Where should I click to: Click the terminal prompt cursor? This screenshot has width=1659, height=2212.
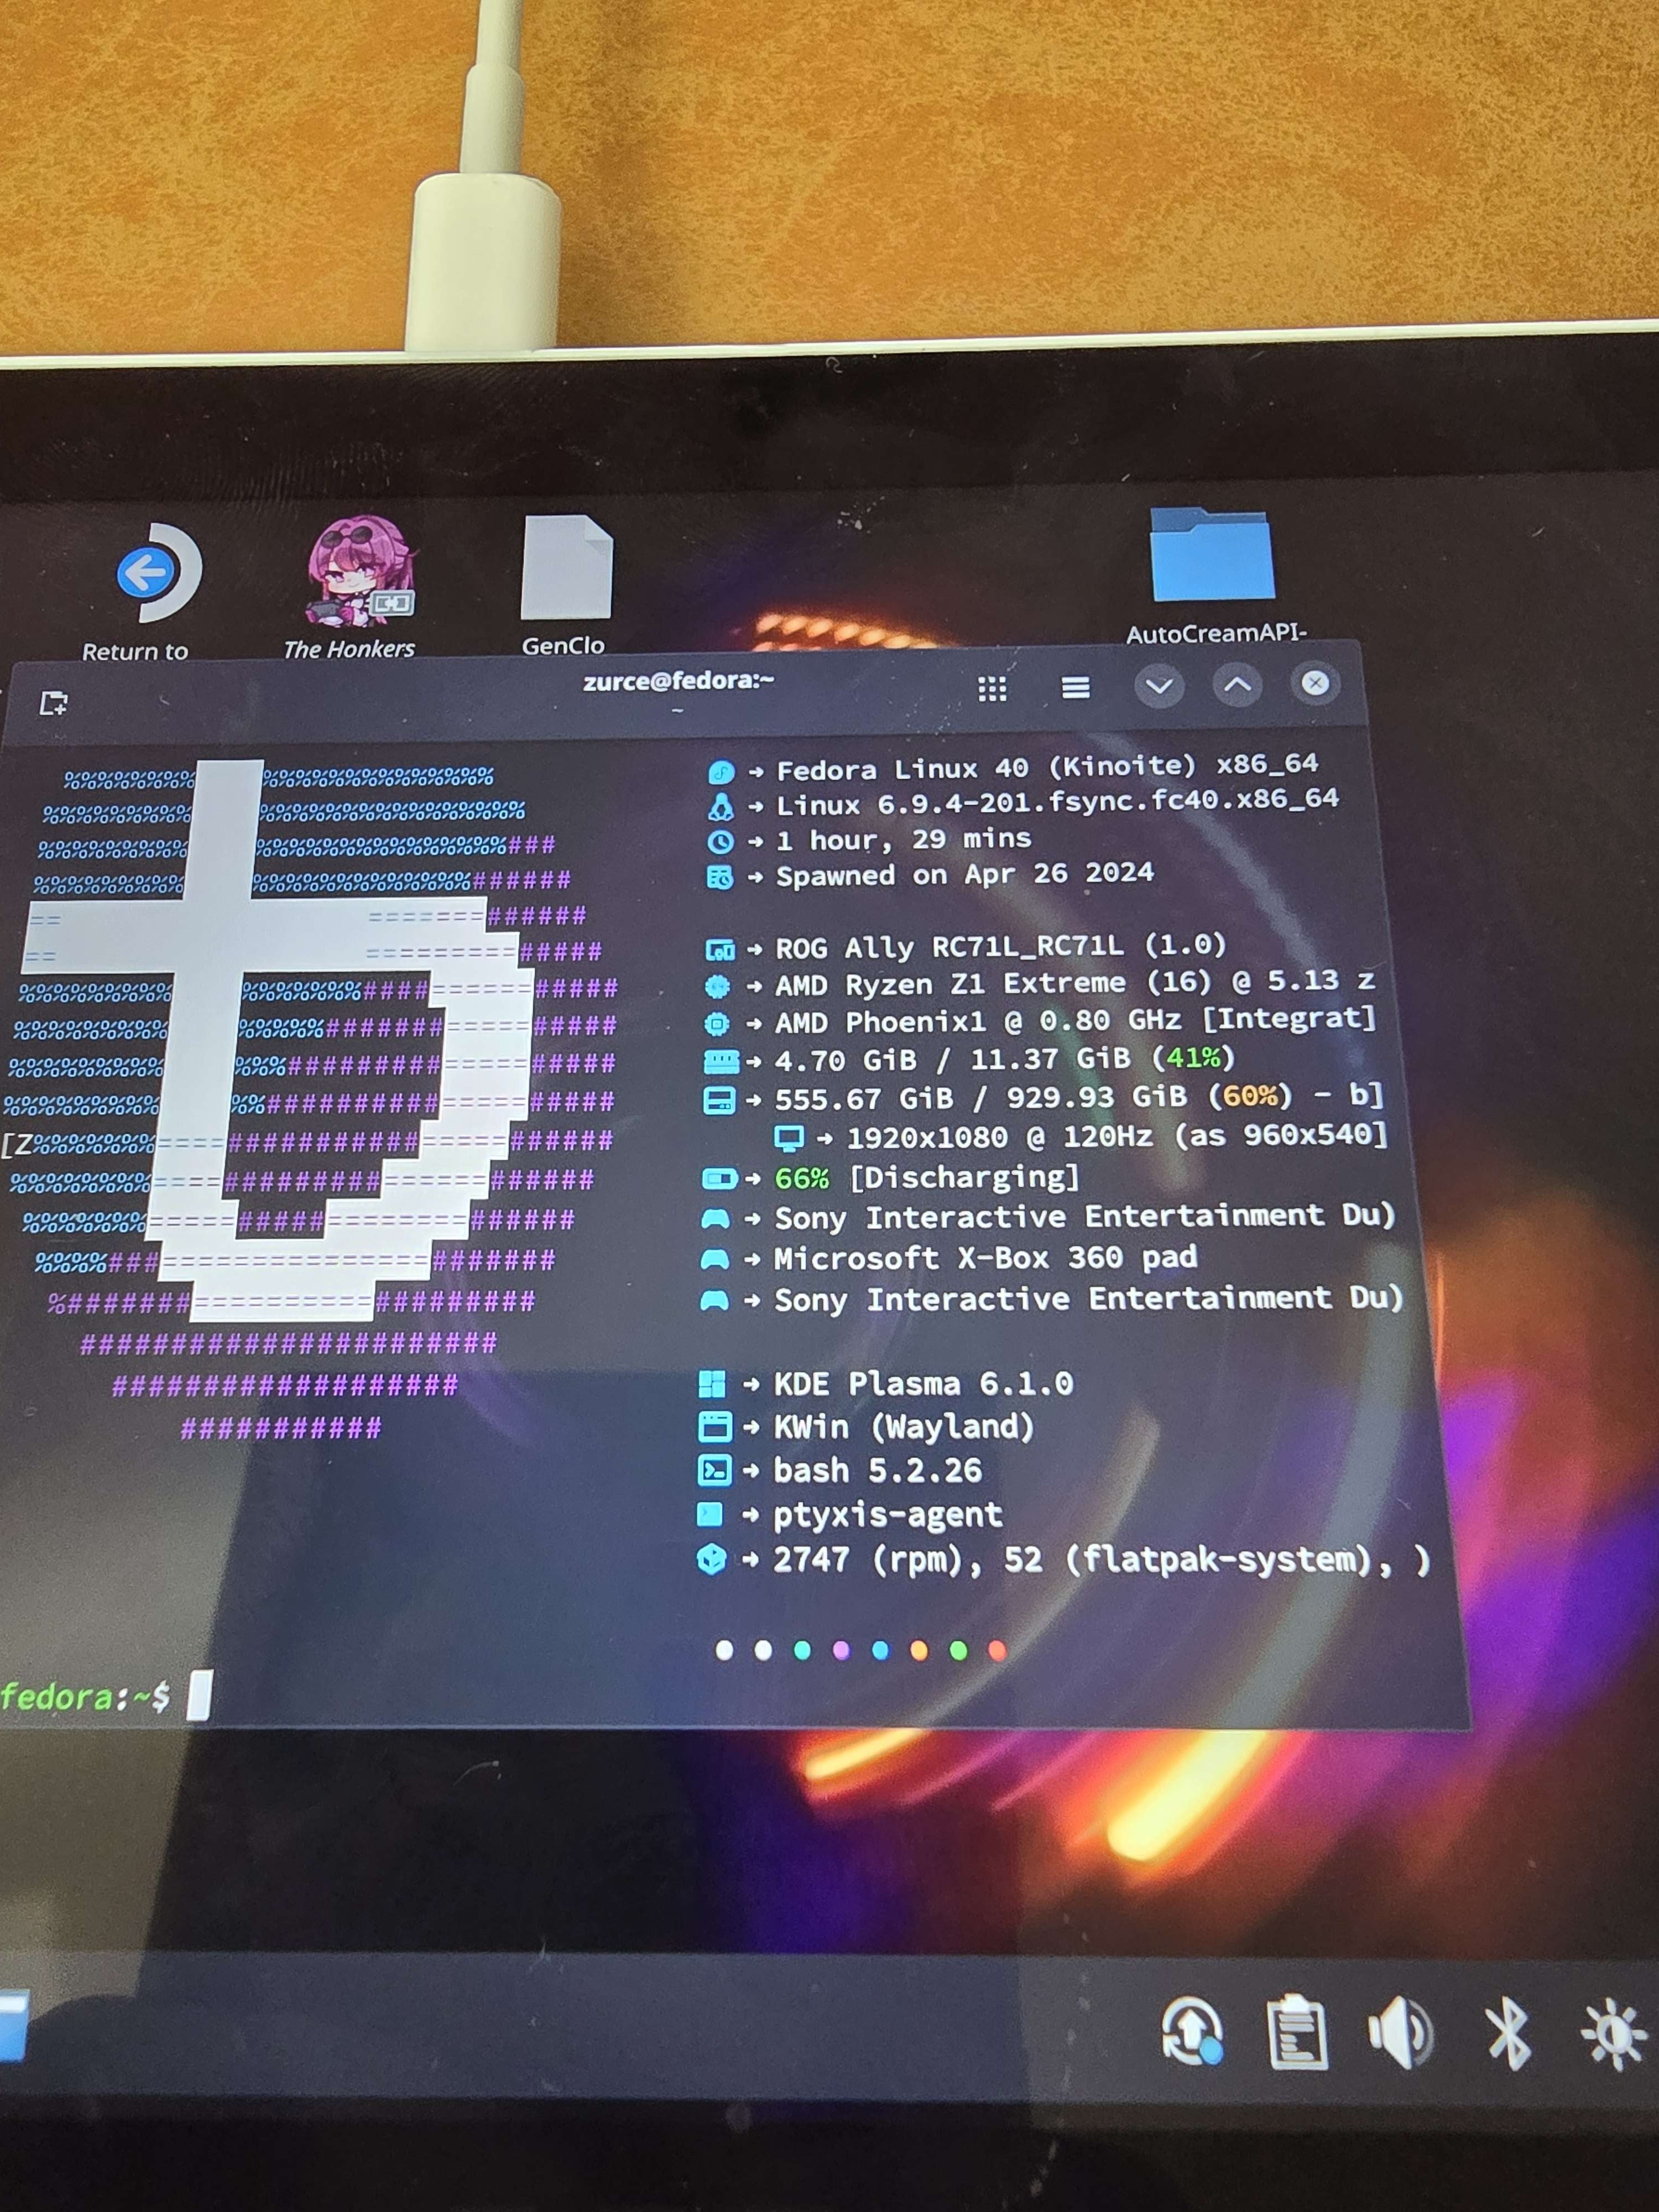point(199,1695)
